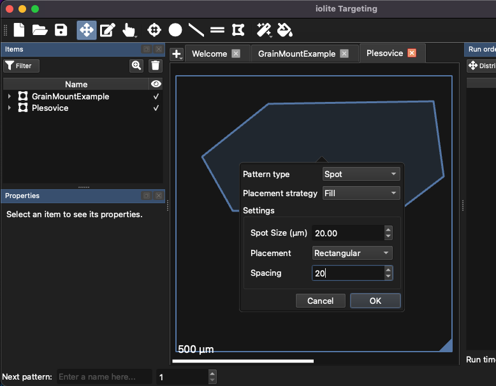496x386 pixels.
Task: Select the crosshair spot target tool
Action: click(x=154, y=31)
